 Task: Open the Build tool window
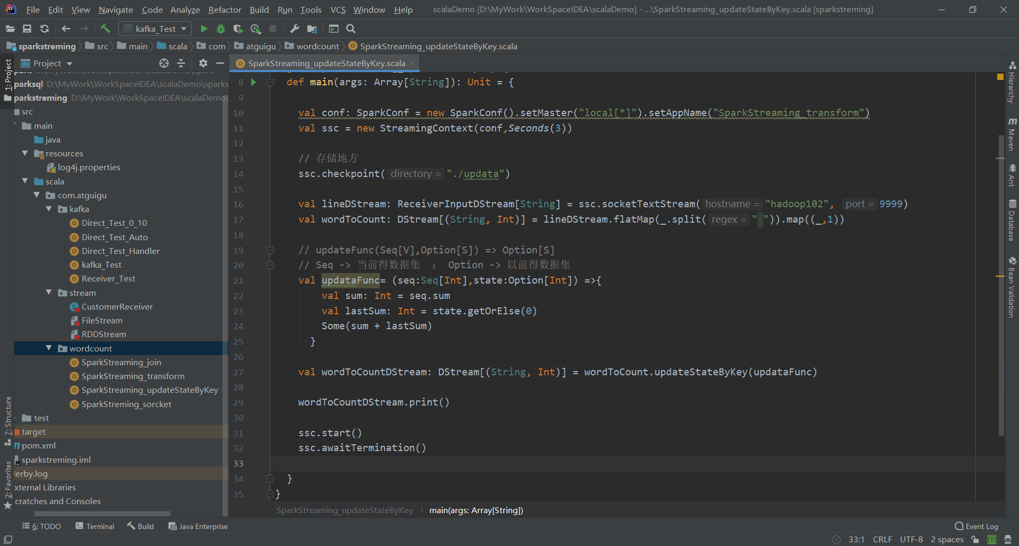tap(141, 526)
